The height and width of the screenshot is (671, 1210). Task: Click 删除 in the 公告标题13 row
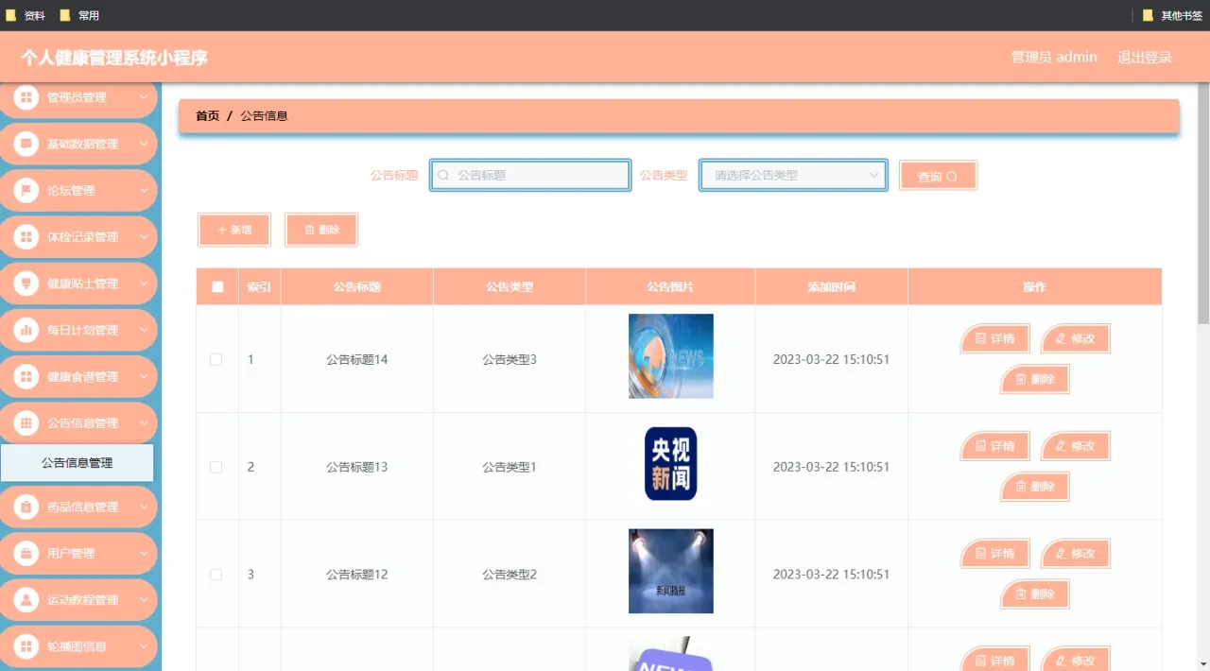[1035, 487]
